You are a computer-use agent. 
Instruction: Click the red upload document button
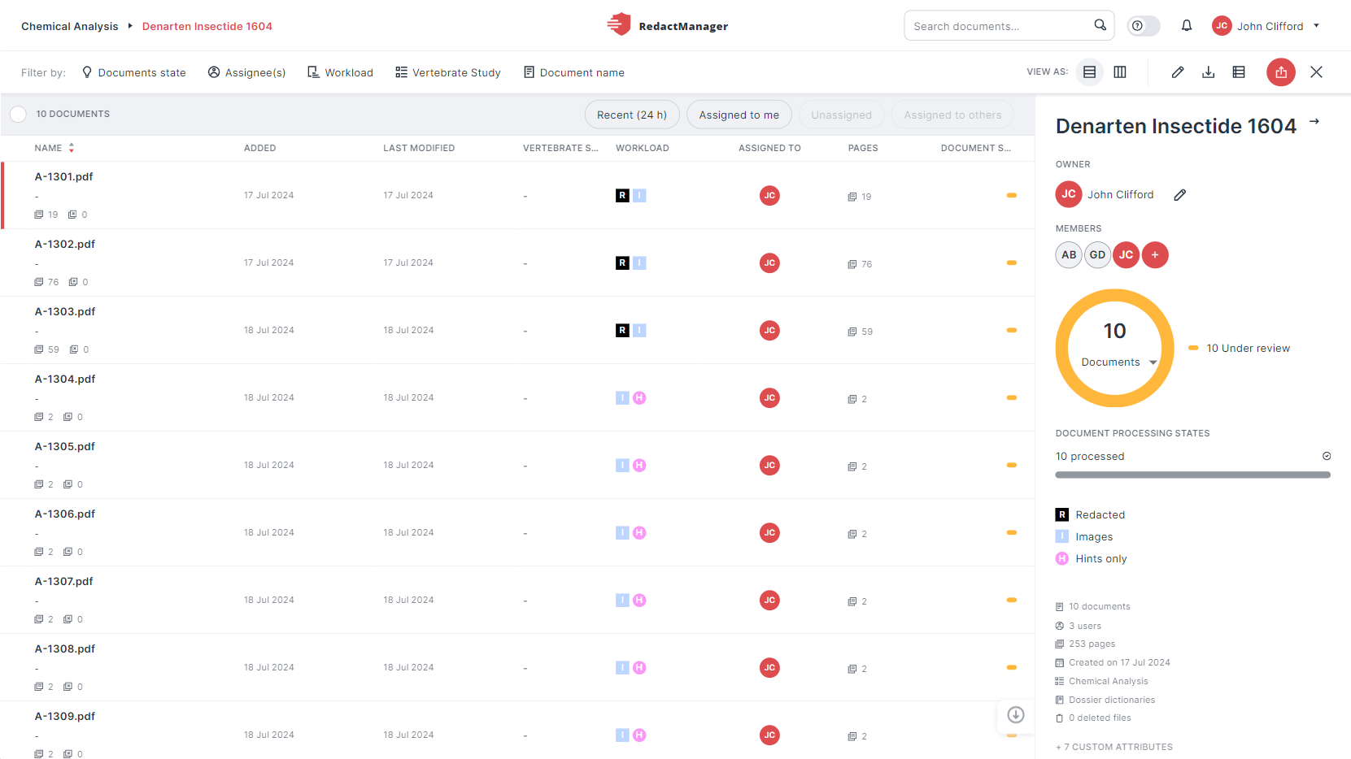pyautogui.click(x=1281, y=72)
